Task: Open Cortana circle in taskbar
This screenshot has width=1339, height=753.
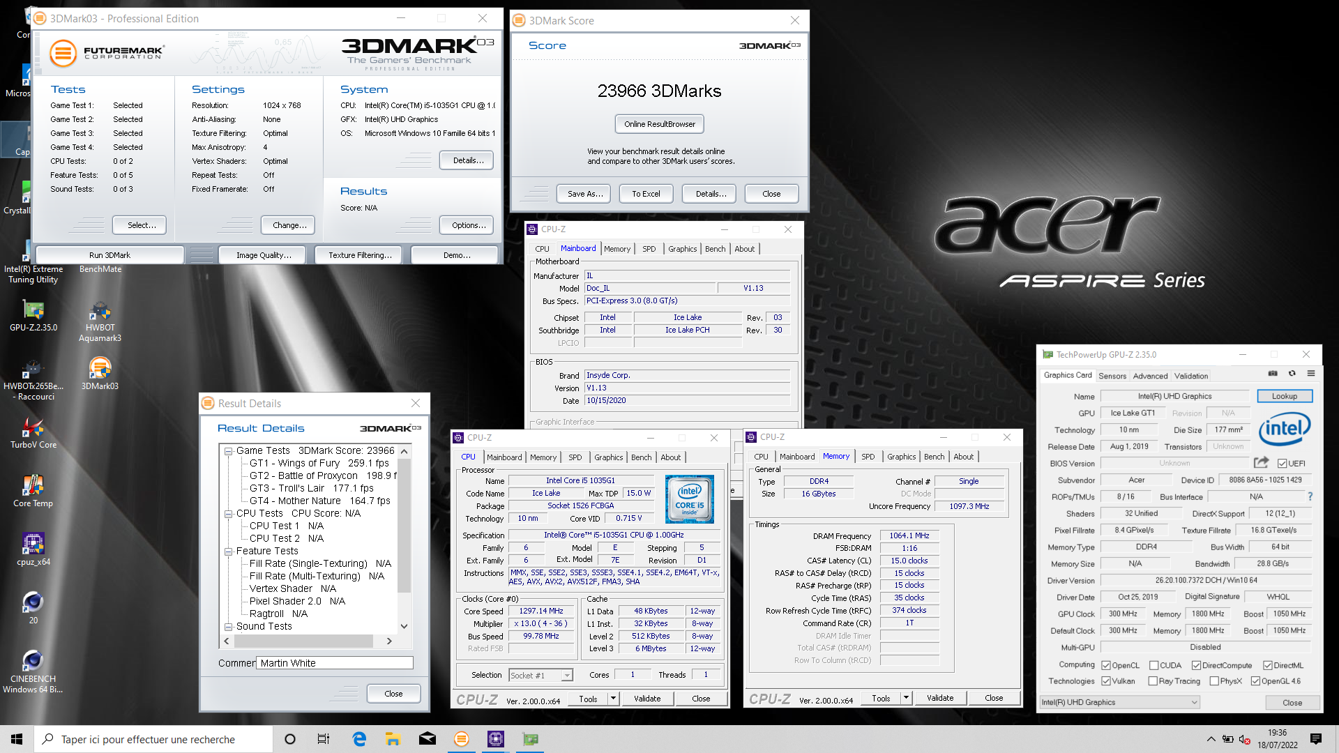Action: point(290,739)
